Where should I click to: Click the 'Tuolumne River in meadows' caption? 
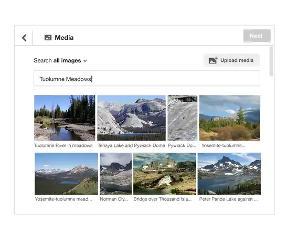click(63, 145)
